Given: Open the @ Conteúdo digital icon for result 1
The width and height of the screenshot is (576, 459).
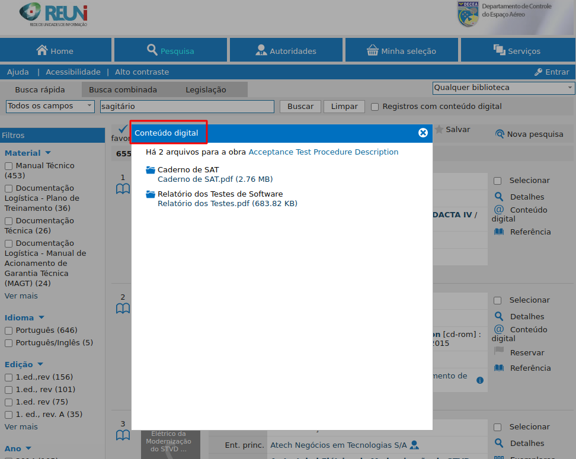Looking at the screenshot, I should tap(499, 210).
